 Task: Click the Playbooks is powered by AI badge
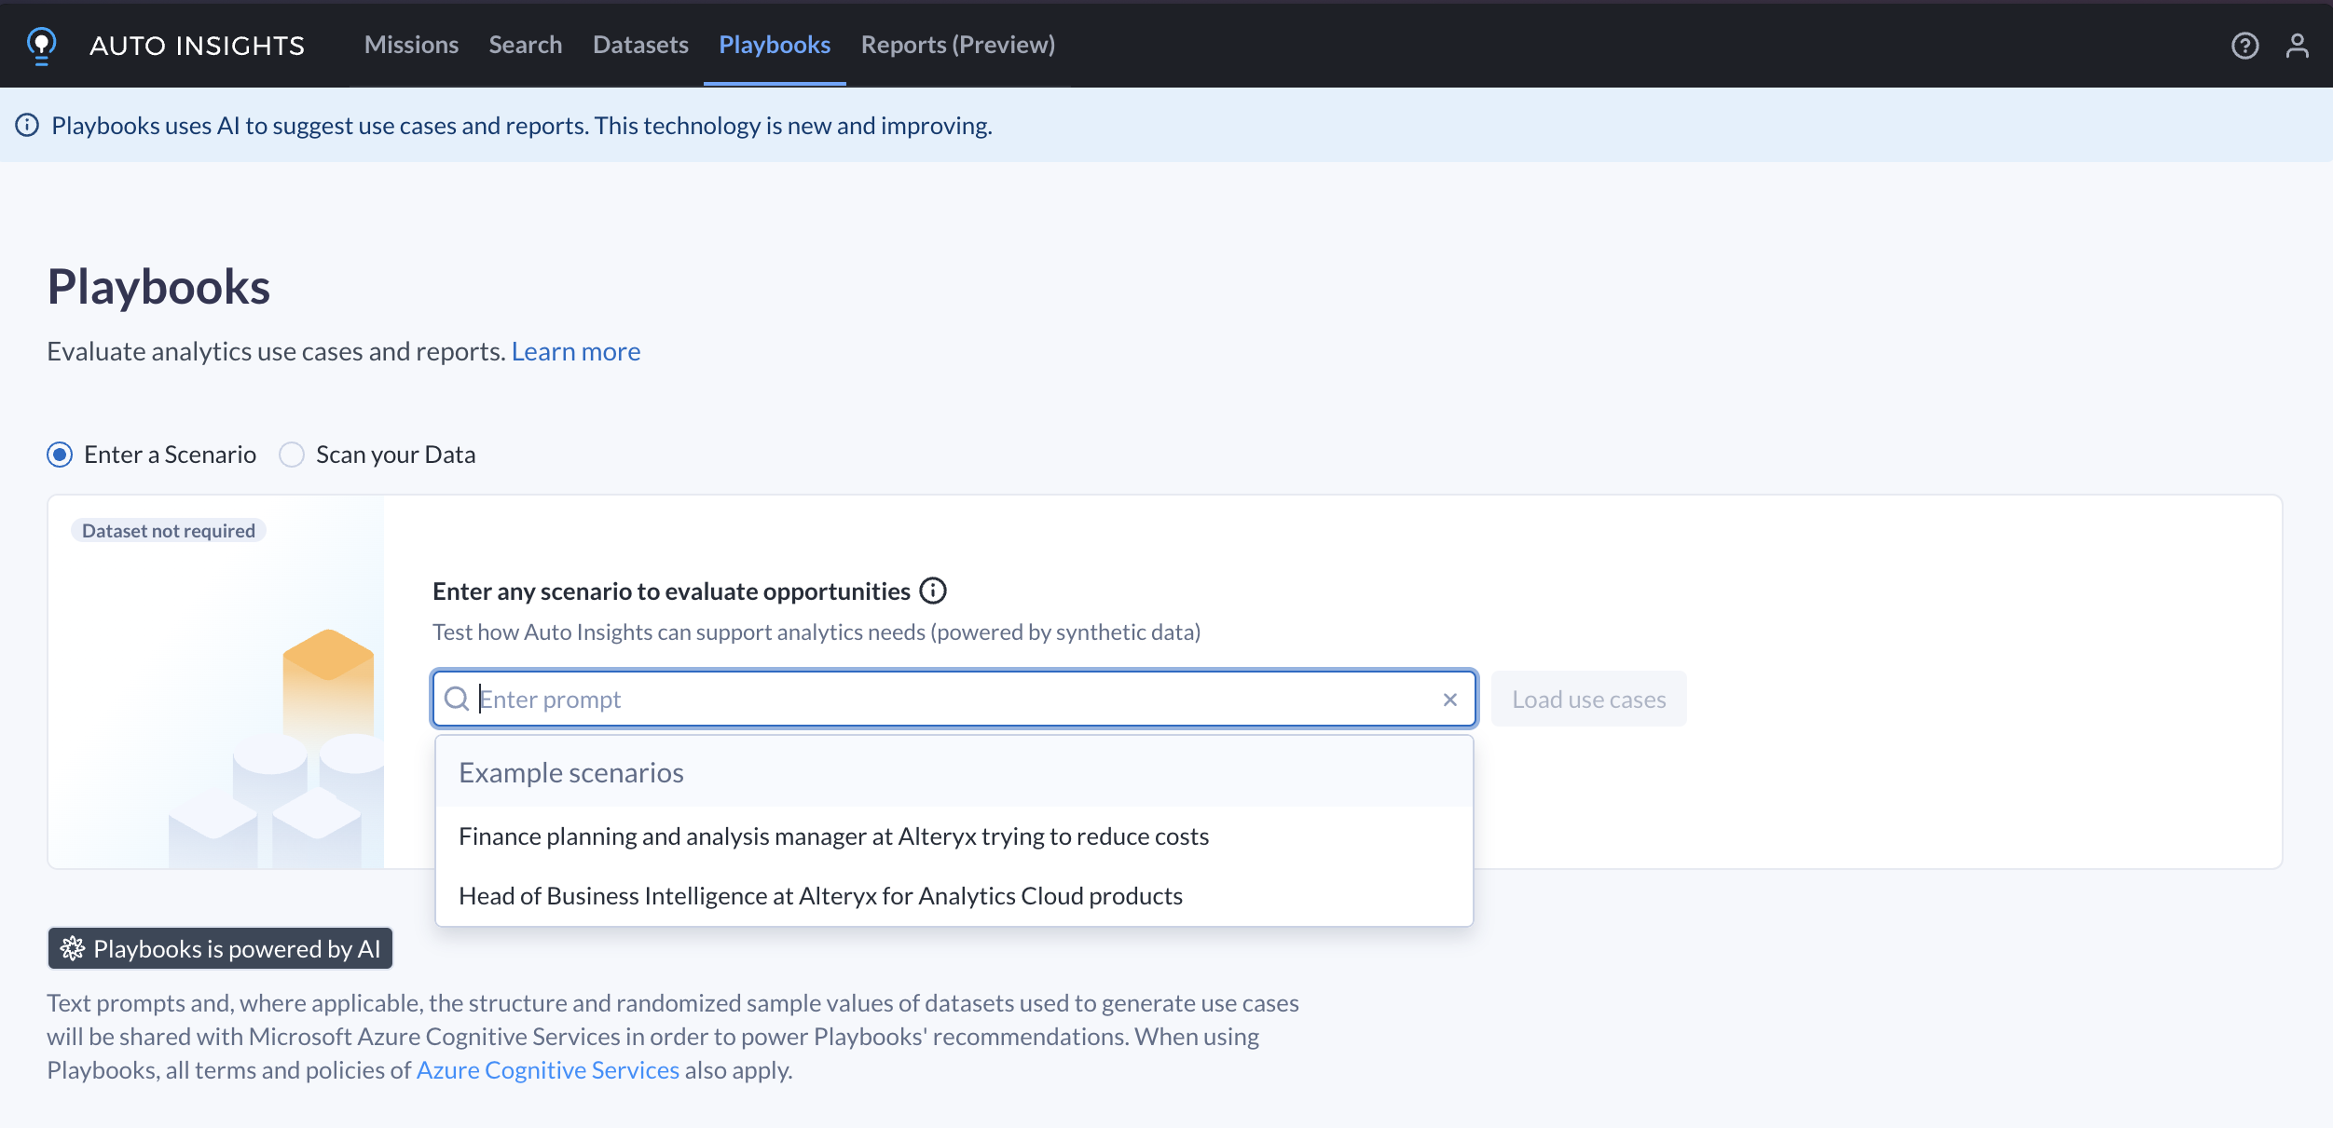click(x=220, y=948)
